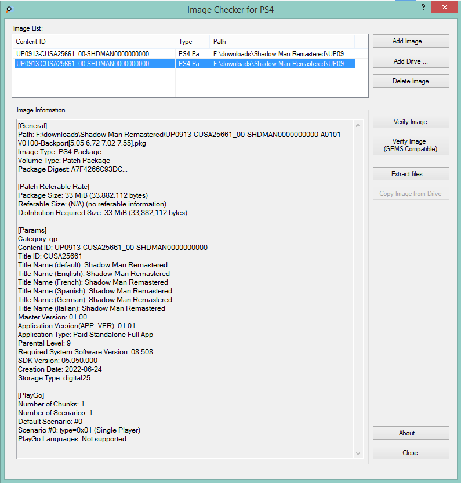Image resolution: width=461 pixels, height=483 pixels.
Task: Click SDK Version: 05.050.000 line
Action: tap(57, 361)
